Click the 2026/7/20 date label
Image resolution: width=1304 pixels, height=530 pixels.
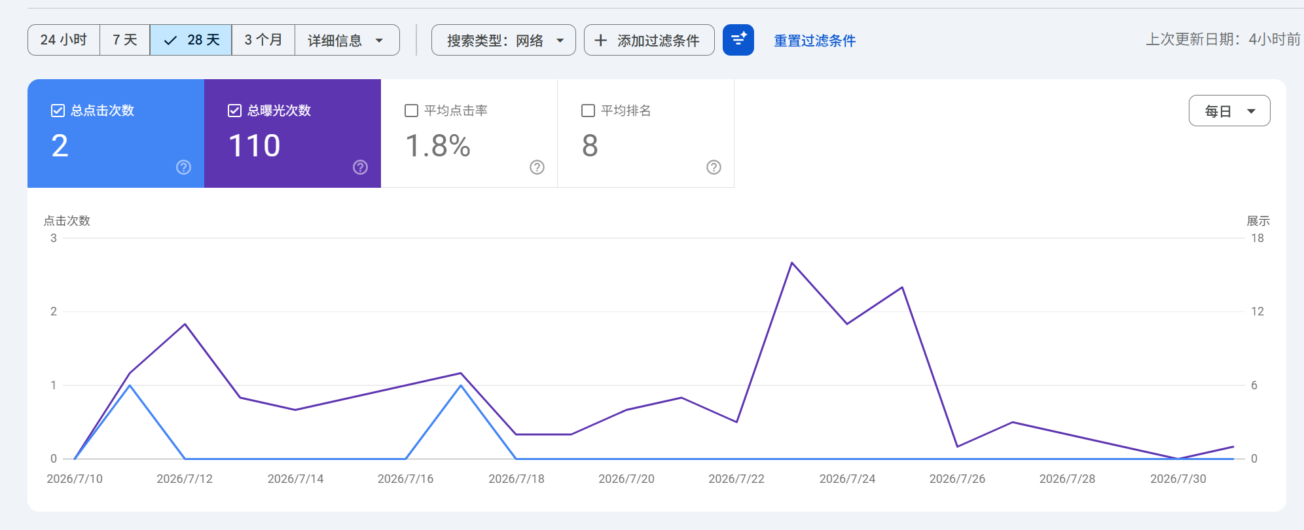626,479
